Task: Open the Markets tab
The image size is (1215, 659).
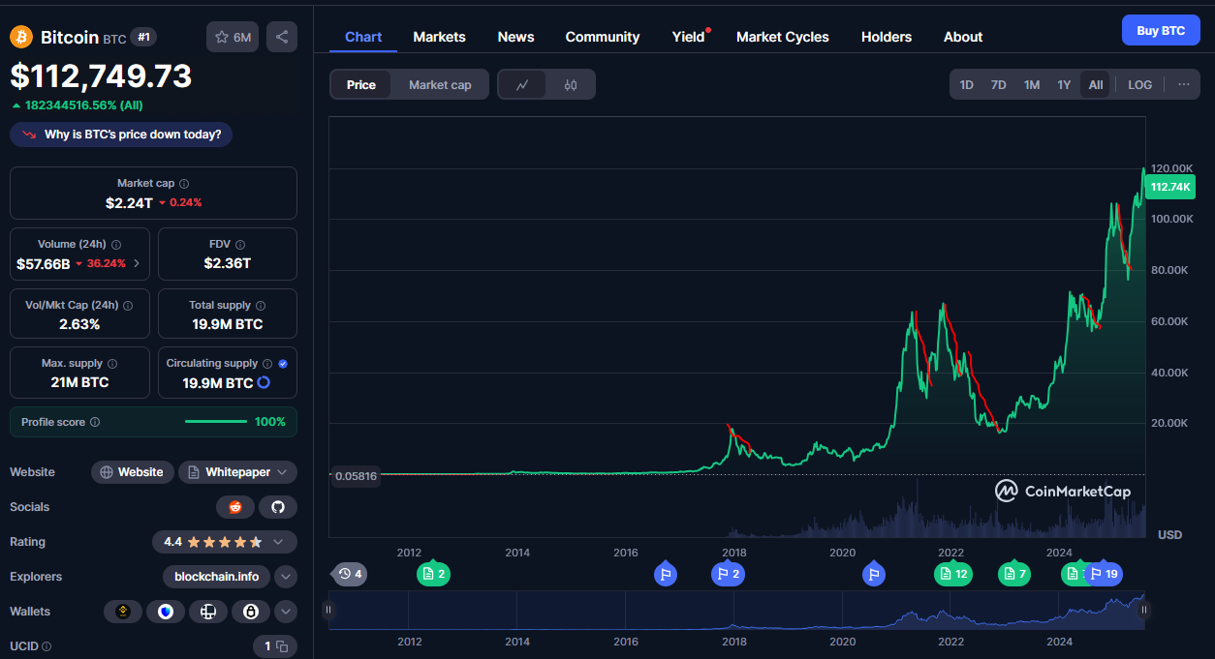Action: 439,37
